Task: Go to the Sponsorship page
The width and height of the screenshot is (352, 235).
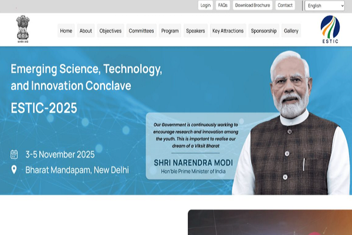Action: tap(264, 31)
